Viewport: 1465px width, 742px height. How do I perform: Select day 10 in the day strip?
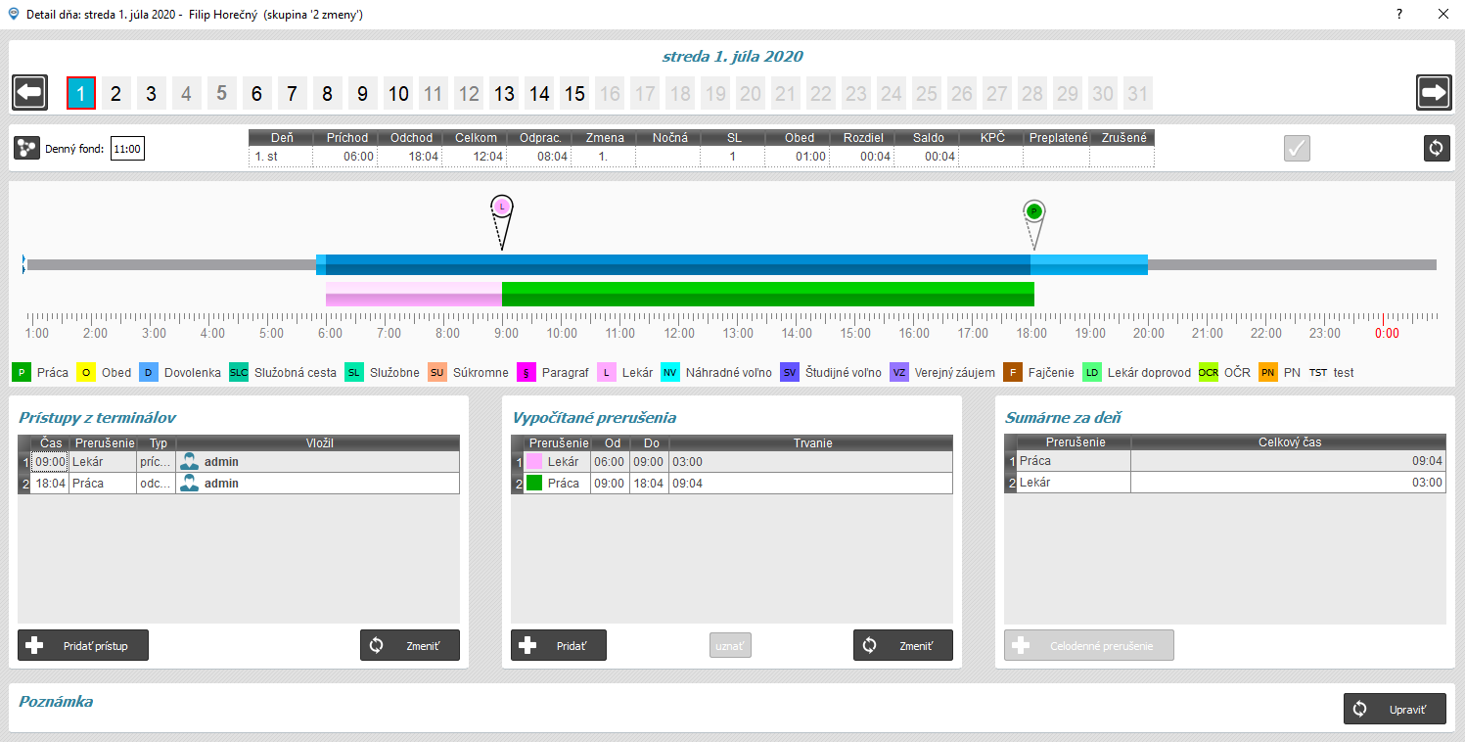pos(398,93)
